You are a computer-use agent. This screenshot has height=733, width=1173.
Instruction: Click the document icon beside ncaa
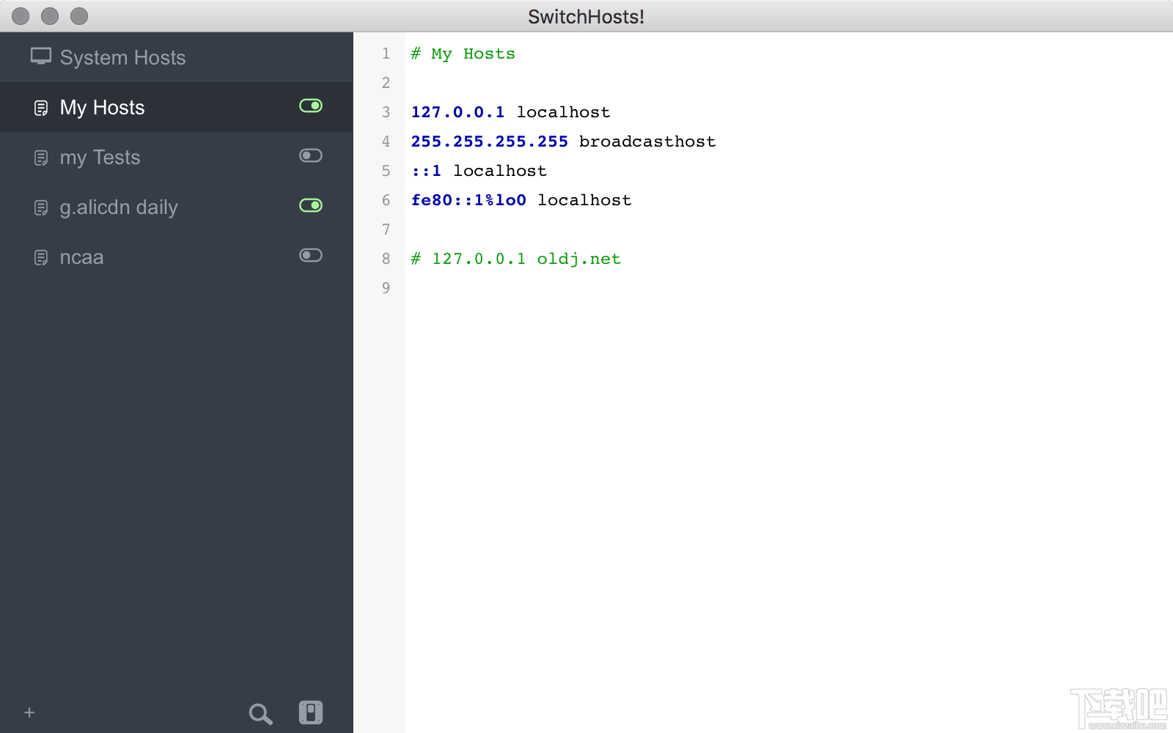pos(41,257)
